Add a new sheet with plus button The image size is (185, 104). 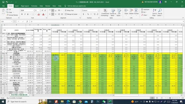(x=33, y=95)
